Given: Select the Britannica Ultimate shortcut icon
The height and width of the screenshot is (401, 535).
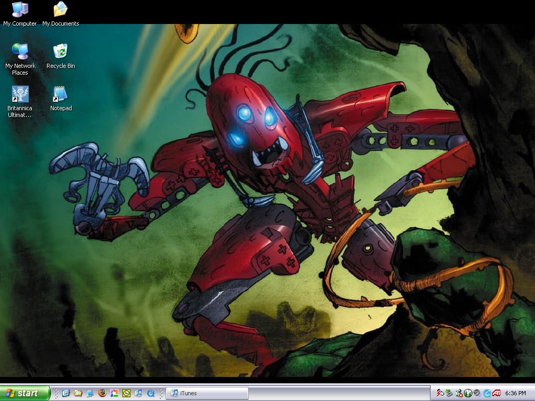Looking at the screenshot, I should click(20, 102).
